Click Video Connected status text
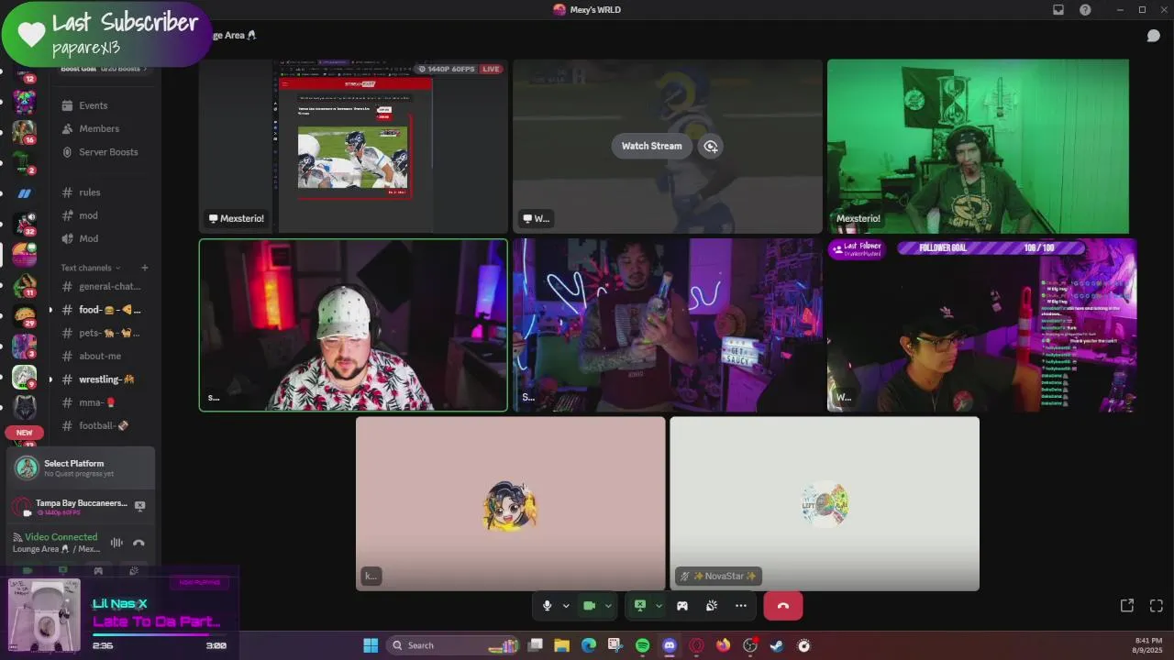This screenshot has height=660, width=1174. pos(61,537)
